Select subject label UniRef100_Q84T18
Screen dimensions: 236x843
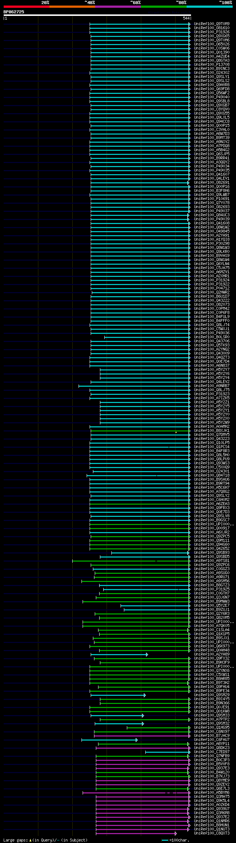(x=212, y=475)
